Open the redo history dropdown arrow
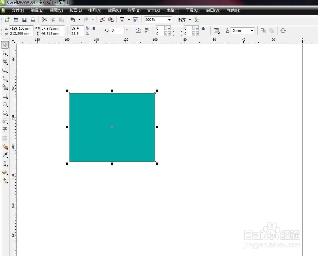This screenshot has height=256, width=318. click(x=93, y=20)
